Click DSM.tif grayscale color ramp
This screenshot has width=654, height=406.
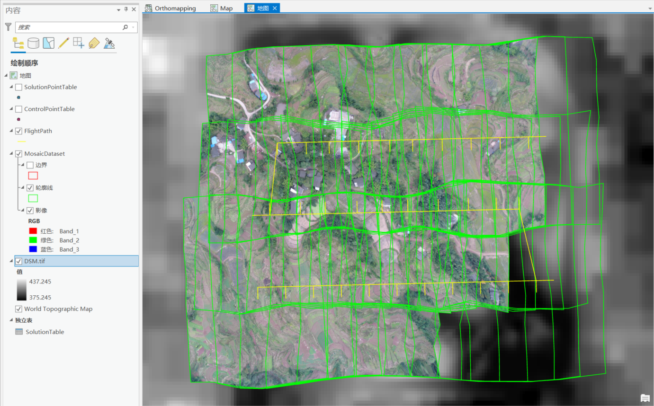coord(22,290)
